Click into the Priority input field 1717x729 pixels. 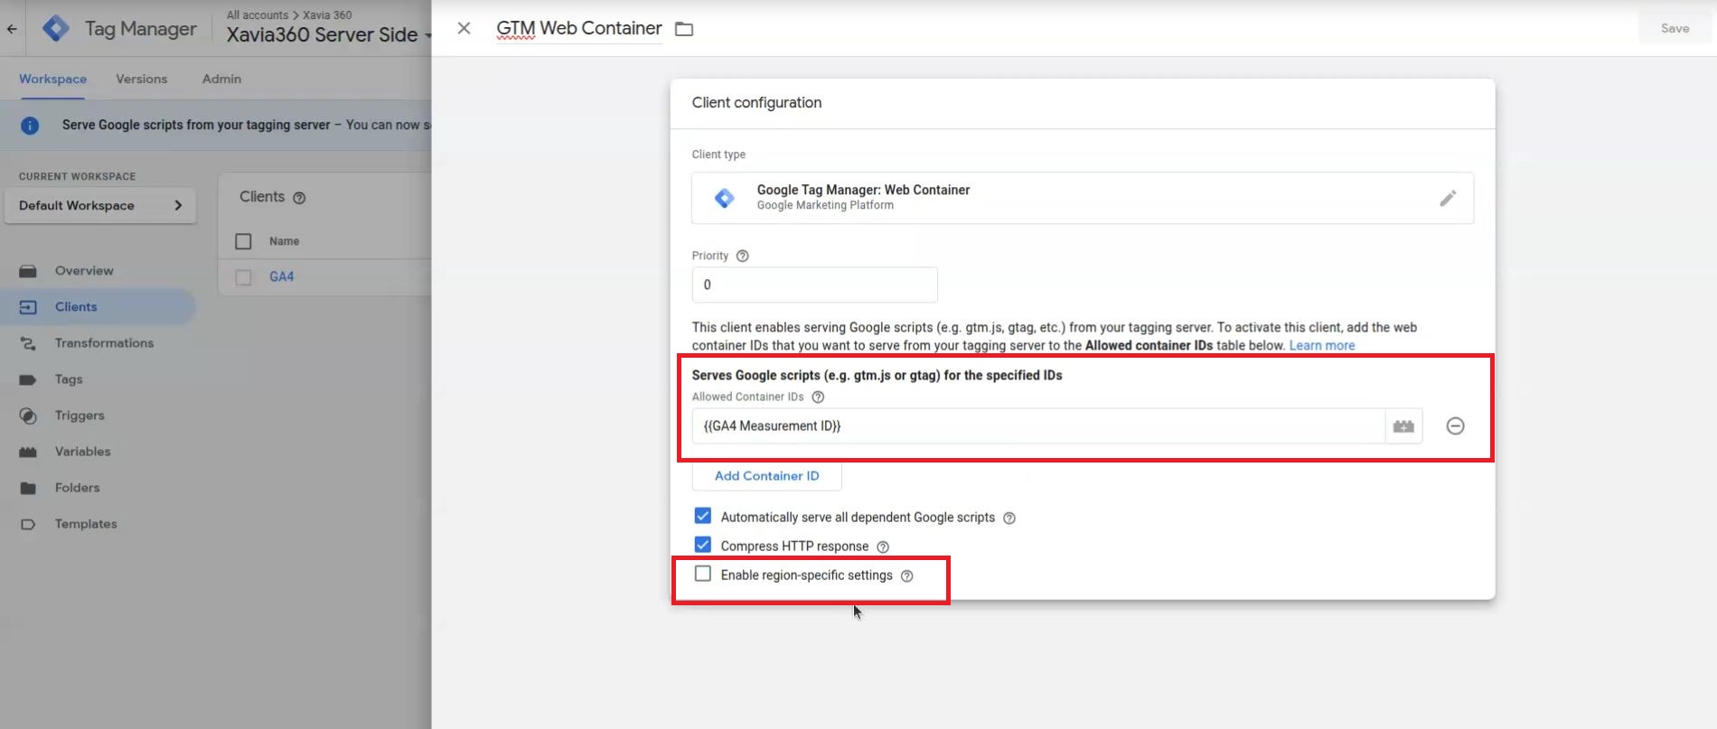point(814,285)
